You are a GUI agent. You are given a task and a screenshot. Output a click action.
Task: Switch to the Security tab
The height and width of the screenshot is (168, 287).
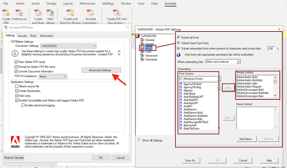(x=22, y=36)
